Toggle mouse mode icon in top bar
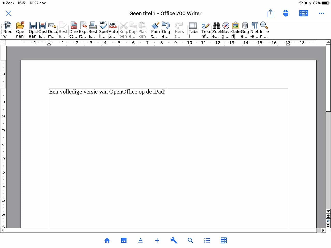The height and width of the screenshot is (248, 331). (x=286, y=13)
